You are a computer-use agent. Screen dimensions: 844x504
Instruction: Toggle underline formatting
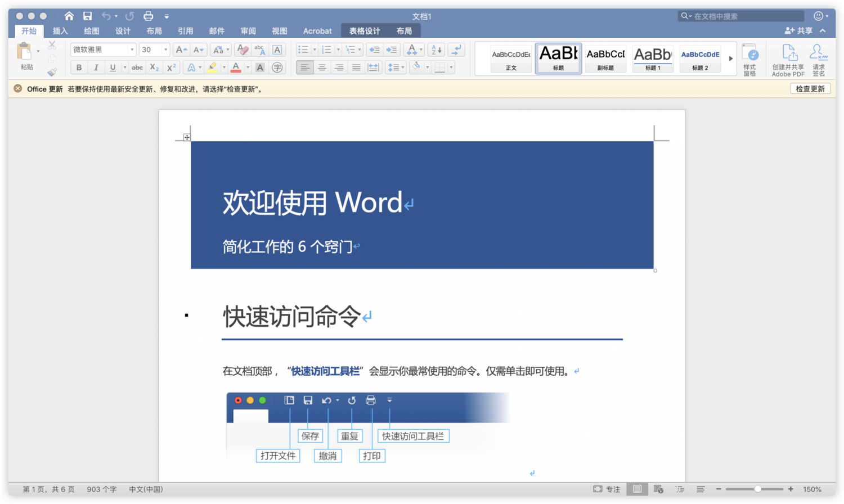coord(113,67)
